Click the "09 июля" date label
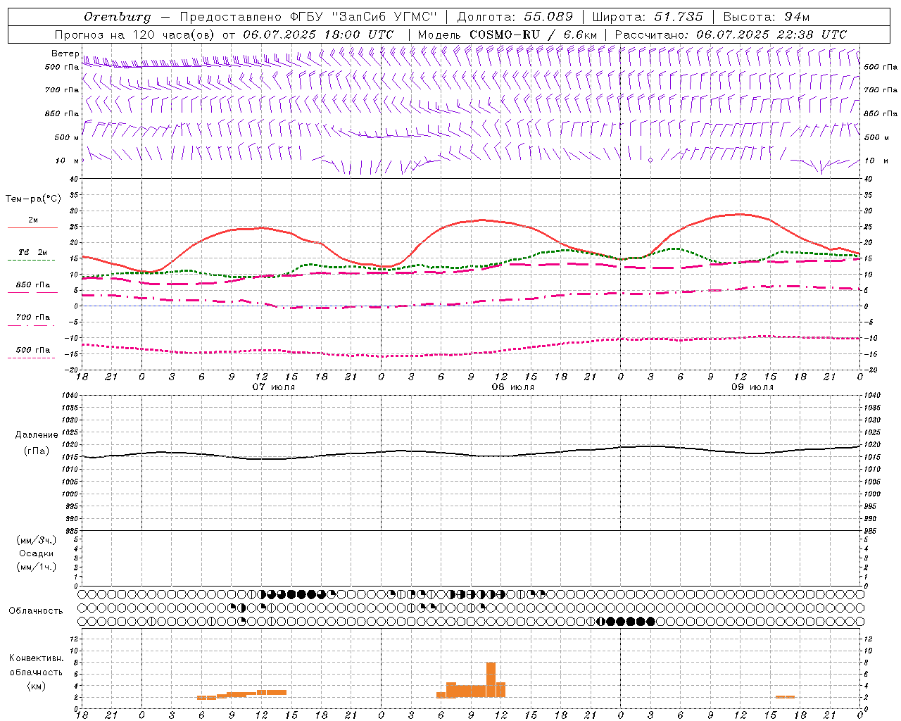The height and width of the screenshot is (721, 901). pyautogui.click(x=752, y=387)
